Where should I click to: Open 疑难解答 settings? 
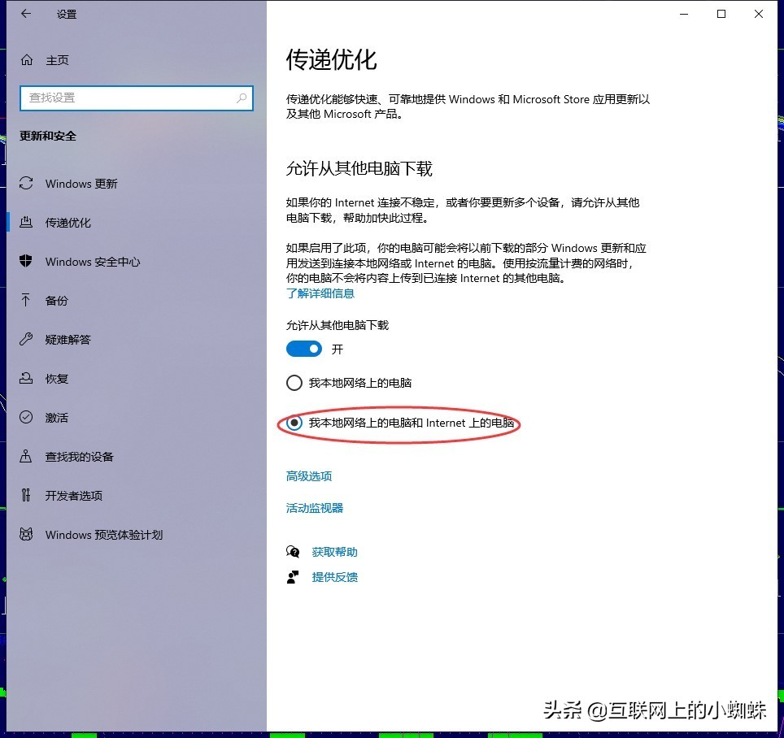[68, 340]
